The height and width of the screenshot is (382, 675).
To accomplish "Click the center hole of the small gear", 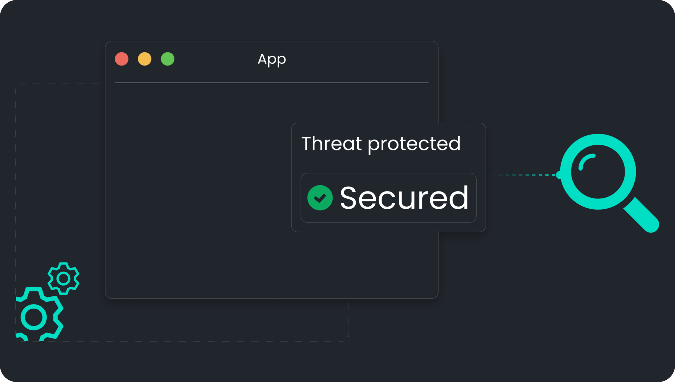I will 63,279.
